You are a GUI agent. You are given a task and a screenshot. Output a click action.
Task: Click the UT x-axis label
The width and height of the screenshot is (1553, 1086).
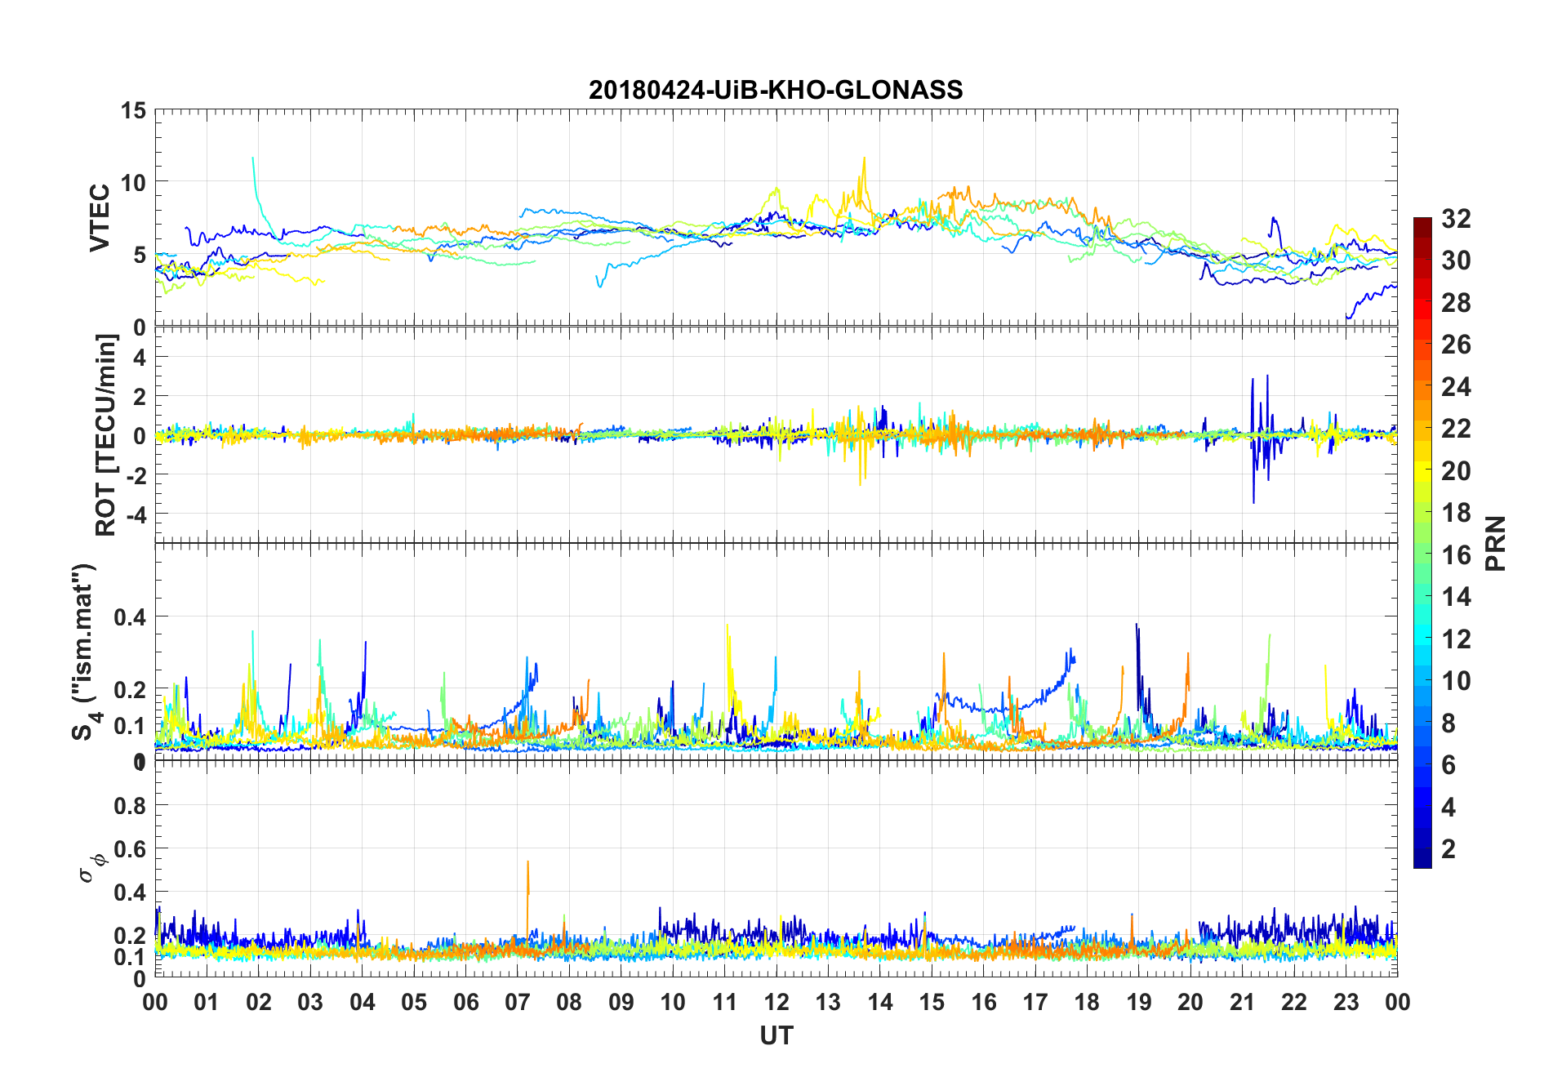pyautogui.click(x=776, y=1035)
